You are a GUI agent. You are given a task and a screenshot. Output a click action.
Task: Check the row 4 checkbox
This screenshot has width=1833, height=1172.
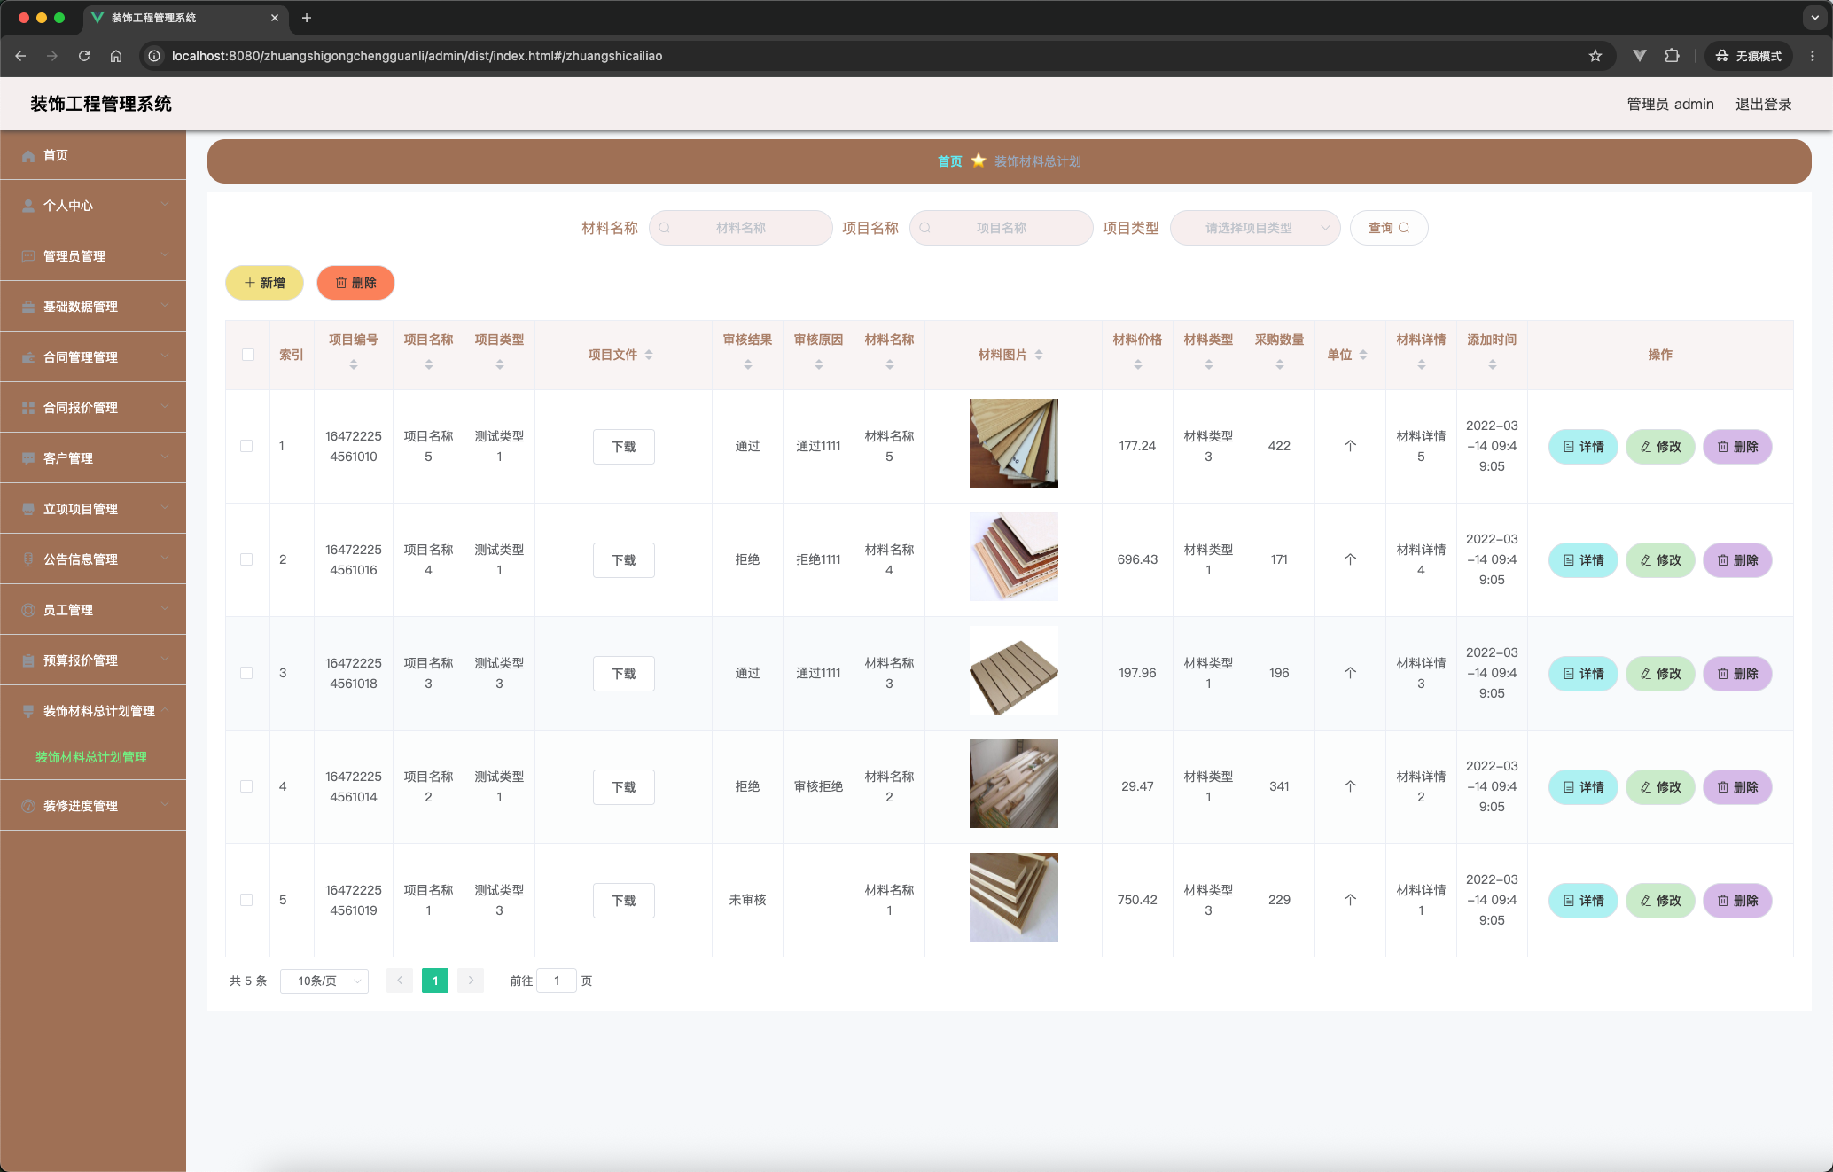246,786
